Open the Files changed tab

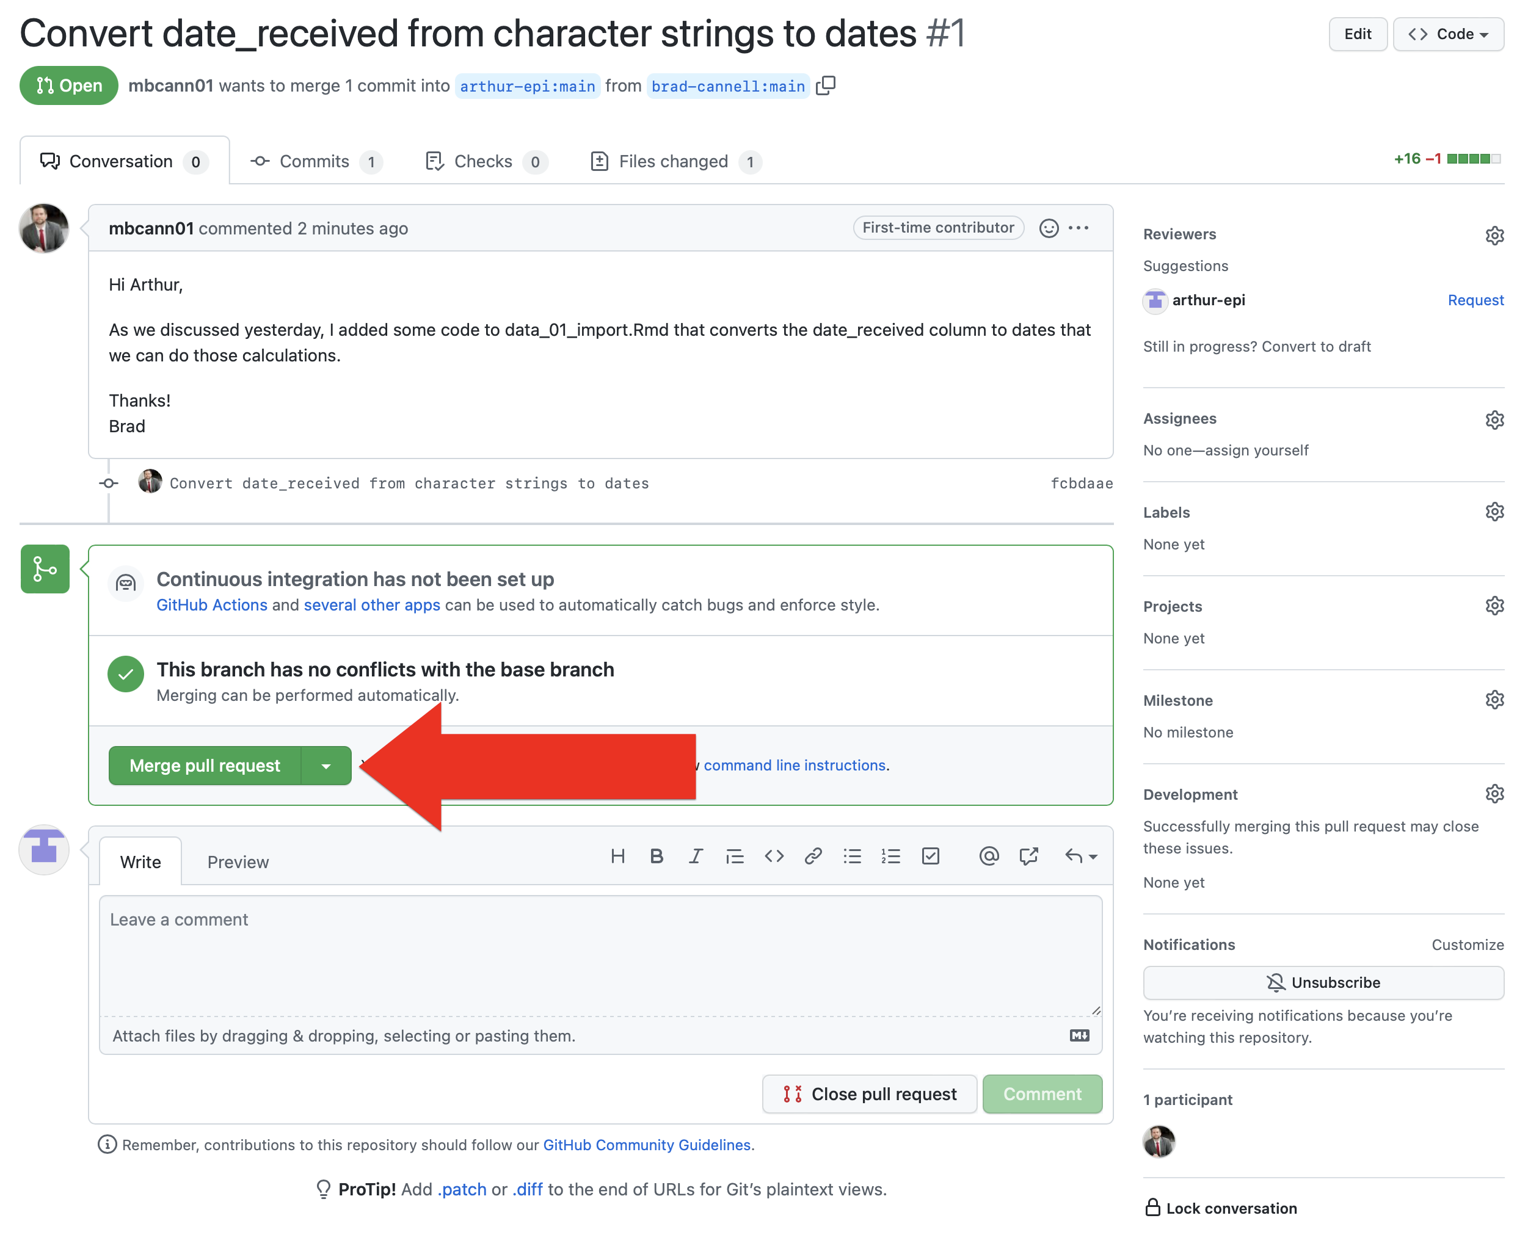tap(675, 161)
